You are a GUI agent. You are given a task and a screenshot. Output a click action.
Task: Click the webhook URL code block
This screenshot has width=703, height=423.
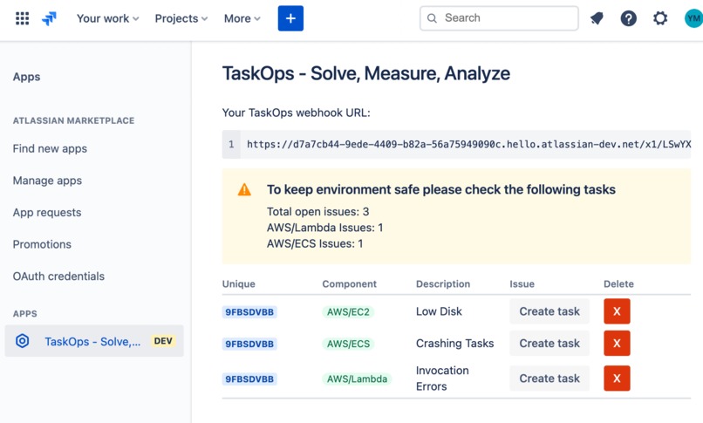point(456,144)
